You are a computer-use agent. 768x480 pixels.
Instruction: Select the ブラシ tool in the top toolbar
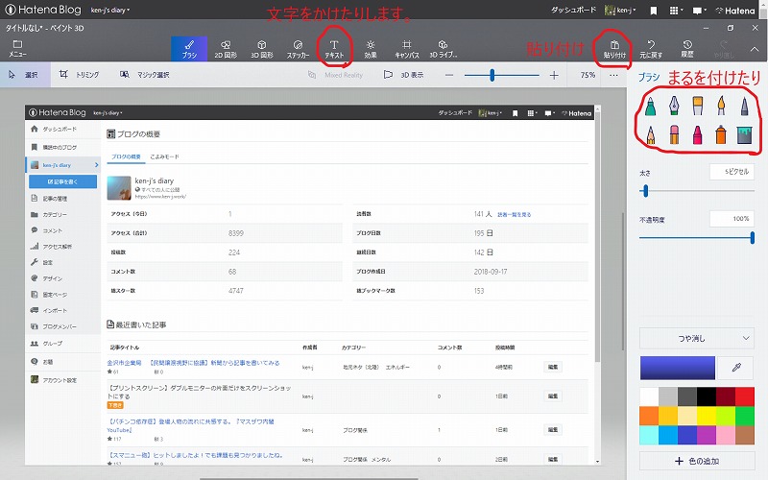189,49
